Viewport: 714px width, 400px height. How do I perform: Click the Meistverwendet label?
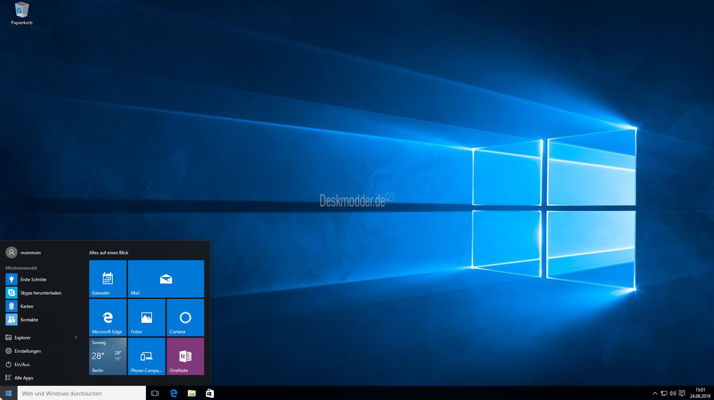pyautogui.click(x=21, y=268)
